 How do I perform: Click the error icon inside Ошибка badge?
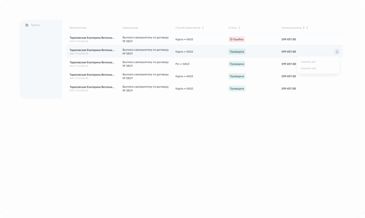coord(231,39)
